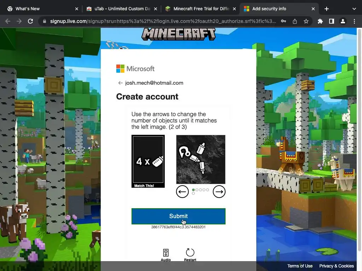Click the Match This reference image
The image size is (362, 271).
point(148,161)
